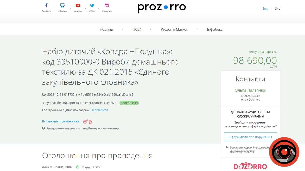Open the Facebook page icon
This screenshot has width=305, height=171.
(x=46, y=5)
